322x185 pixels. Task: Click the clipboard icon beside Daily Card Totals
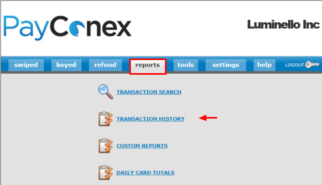pos(105,172)
